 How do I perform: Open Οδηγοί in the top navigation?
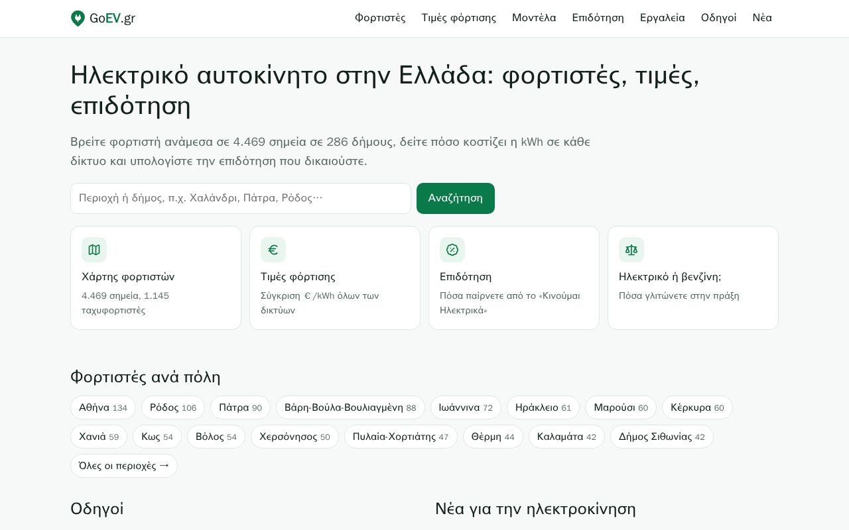[719, 18]
